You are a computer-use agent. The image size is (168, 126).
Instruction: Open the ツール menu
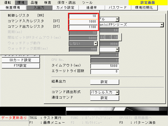(87, 3)
